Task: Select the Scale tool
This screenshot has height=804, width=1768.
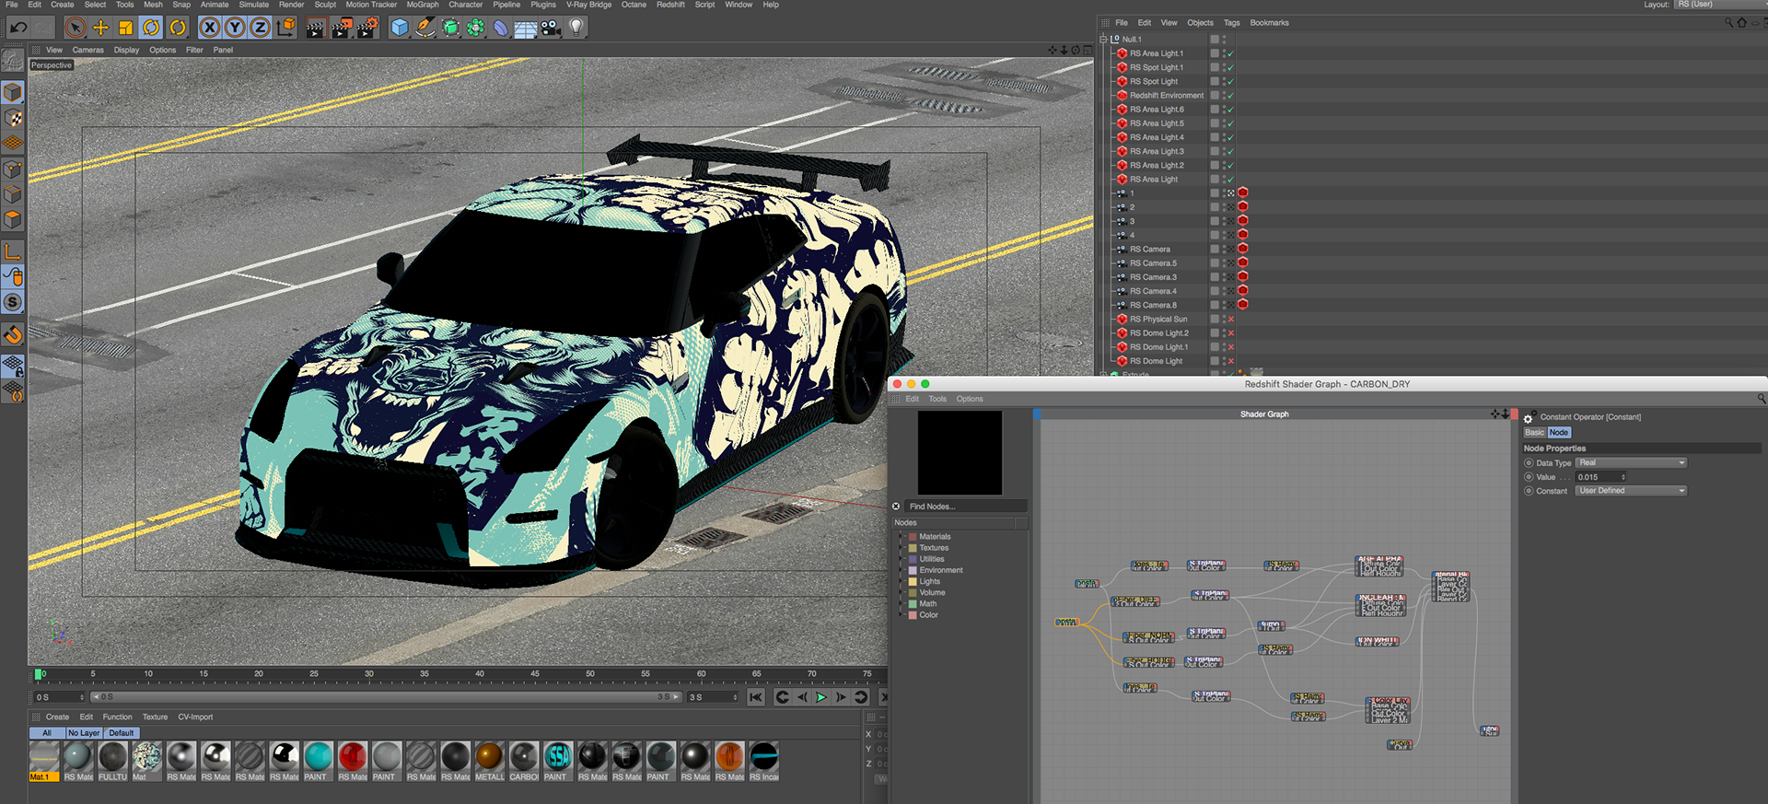Action: pyautogui.click(x=126, y=28)
